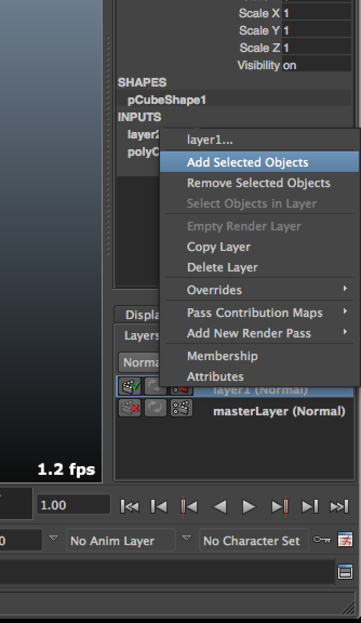
Task: Toggle masterLayer renderable clapperboard icon
Action: point(130,408)
